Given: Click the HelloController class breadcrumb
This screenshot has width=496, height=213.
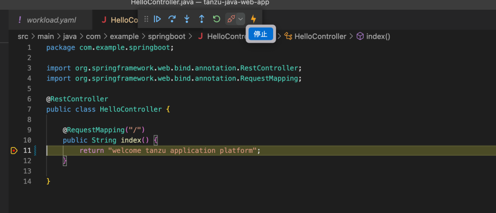Looking at the screenshot, I should 320,36.
